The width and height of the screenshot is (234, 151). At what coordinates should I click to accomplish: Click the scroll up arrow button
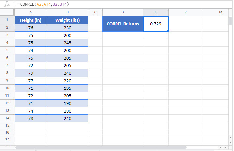point(231,138)
